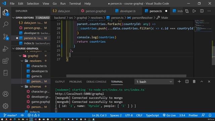215x121 pixels.
Task: Change CRLF line ending setting
Action: click(139, 115)
